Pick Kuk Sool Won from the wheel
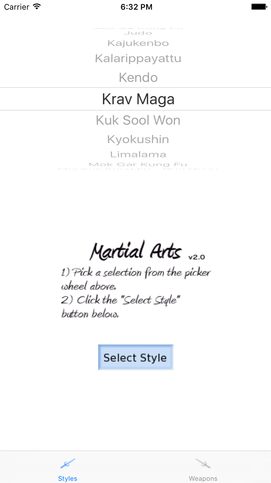The width and height of the screenshot is (271, 483). (x=138, y=120)
